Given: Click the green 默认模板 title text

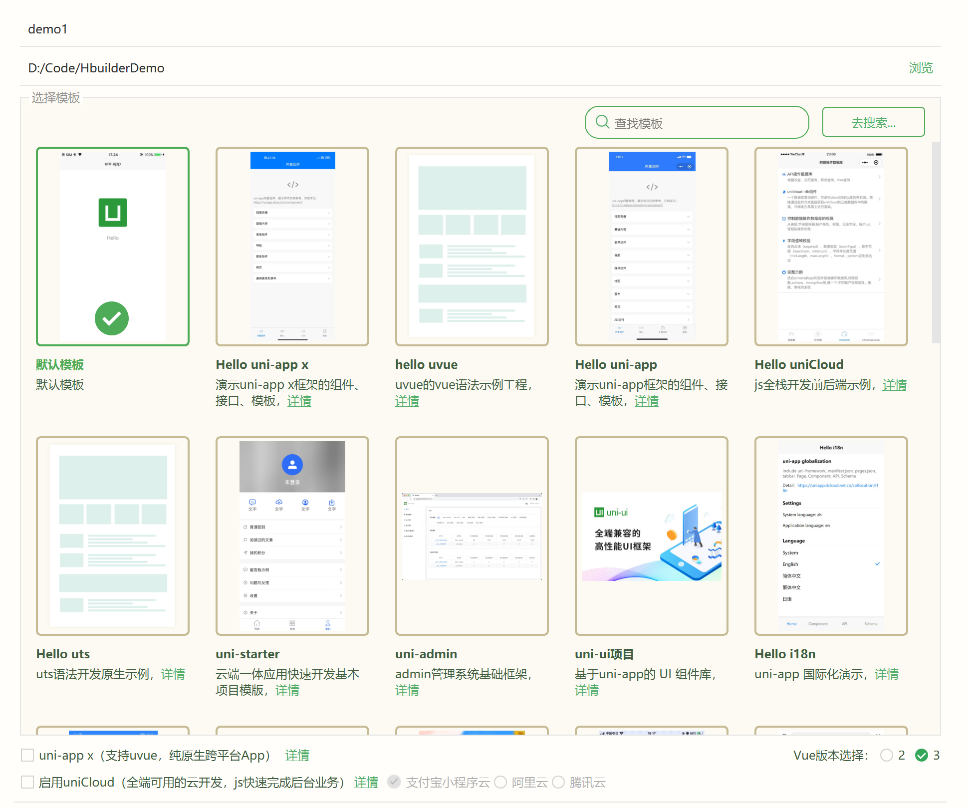Looking at the screenshot, I should coord(60,364).
